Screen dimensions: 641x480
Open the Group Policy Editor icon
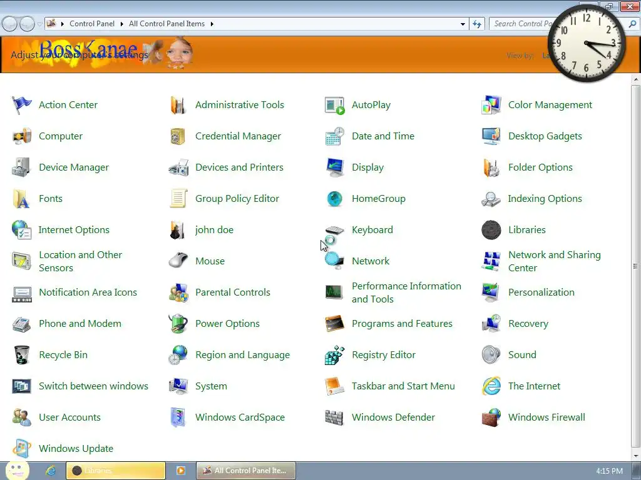pos(178,199)
